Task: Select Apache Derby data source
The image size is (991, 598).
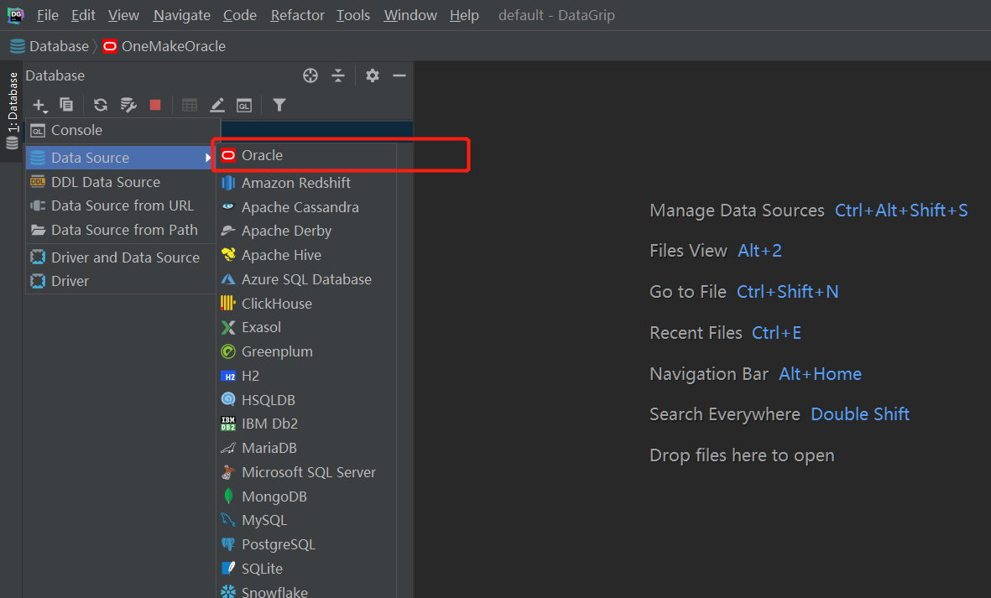Action: click(306, 231)
